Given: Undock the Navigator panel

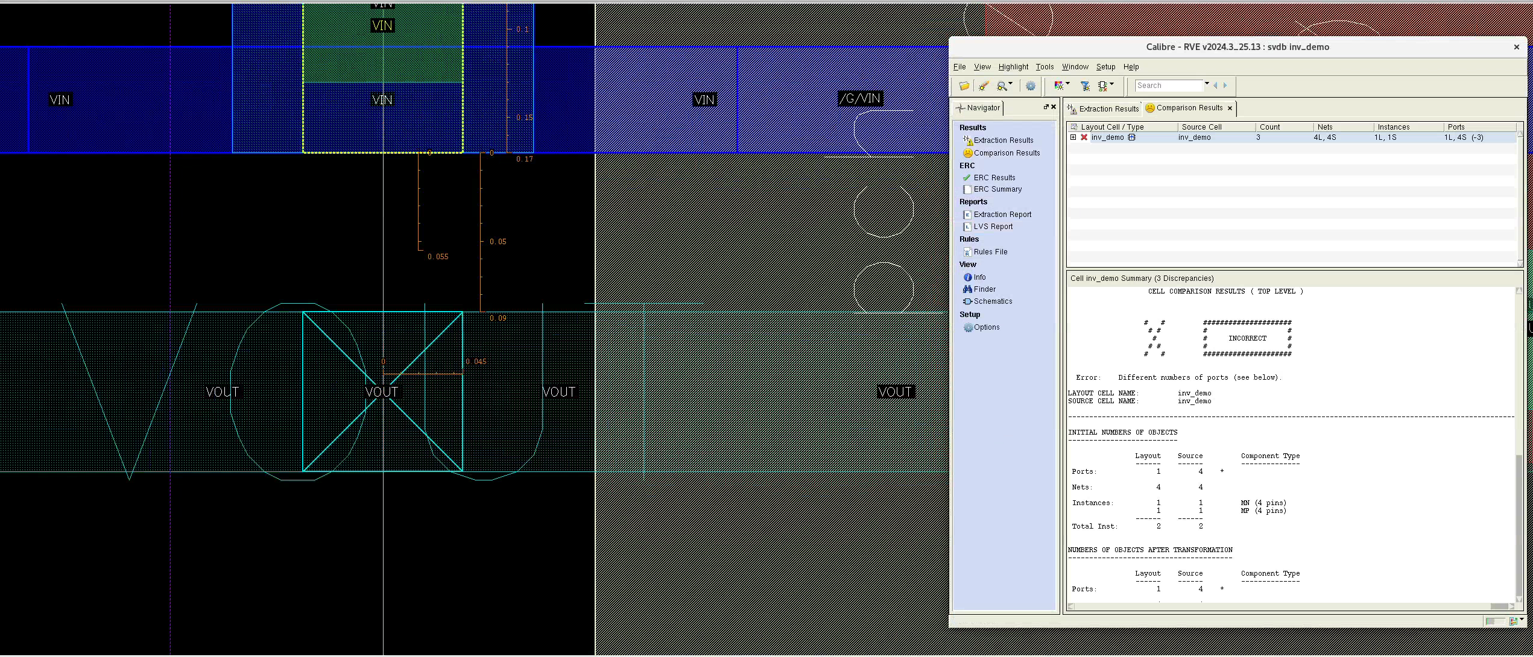Looking at the screenshot, I should coord(1046,107).
